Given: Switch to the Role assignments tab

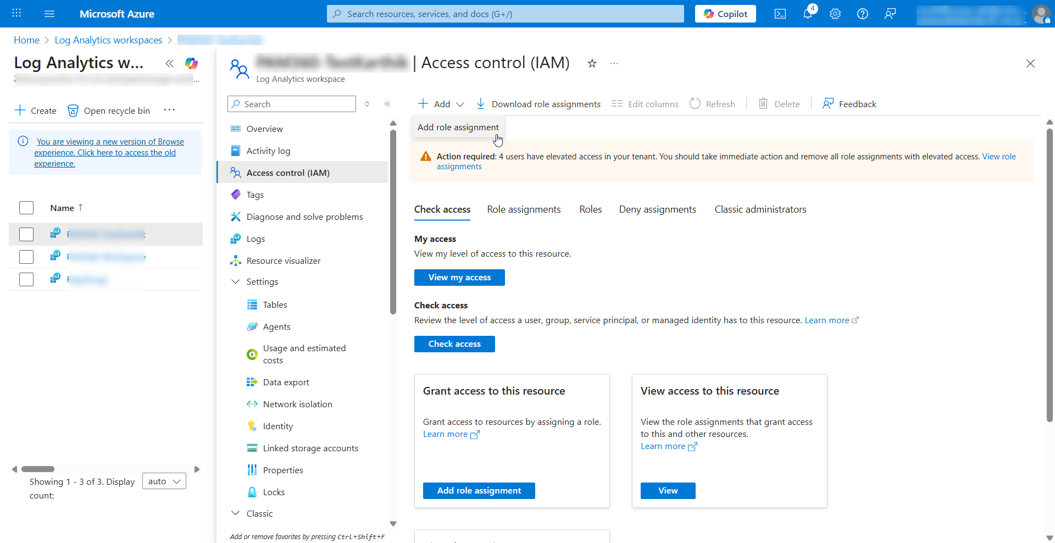Looking at the screenshot, I should (x=524, y=209).
